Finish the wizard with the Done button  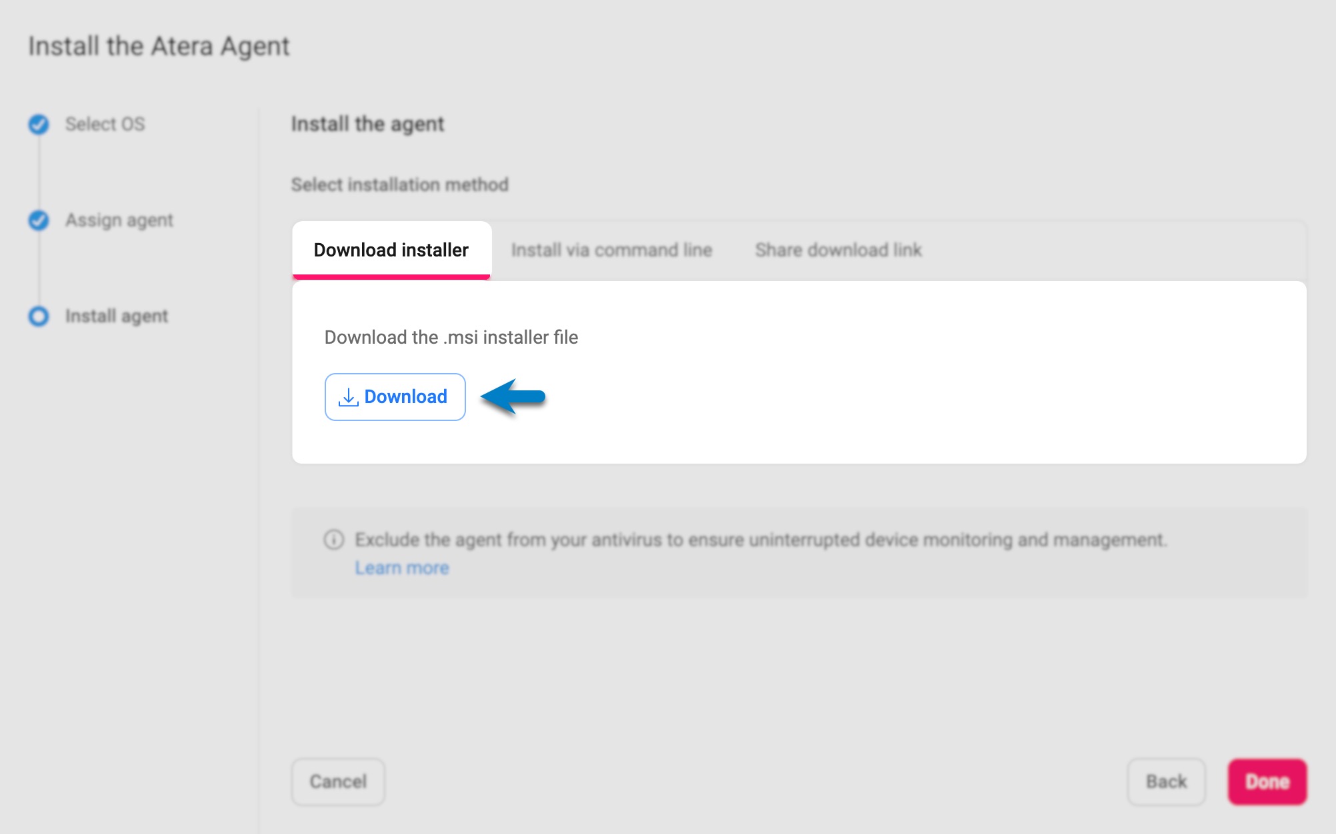click(1267, 781)
